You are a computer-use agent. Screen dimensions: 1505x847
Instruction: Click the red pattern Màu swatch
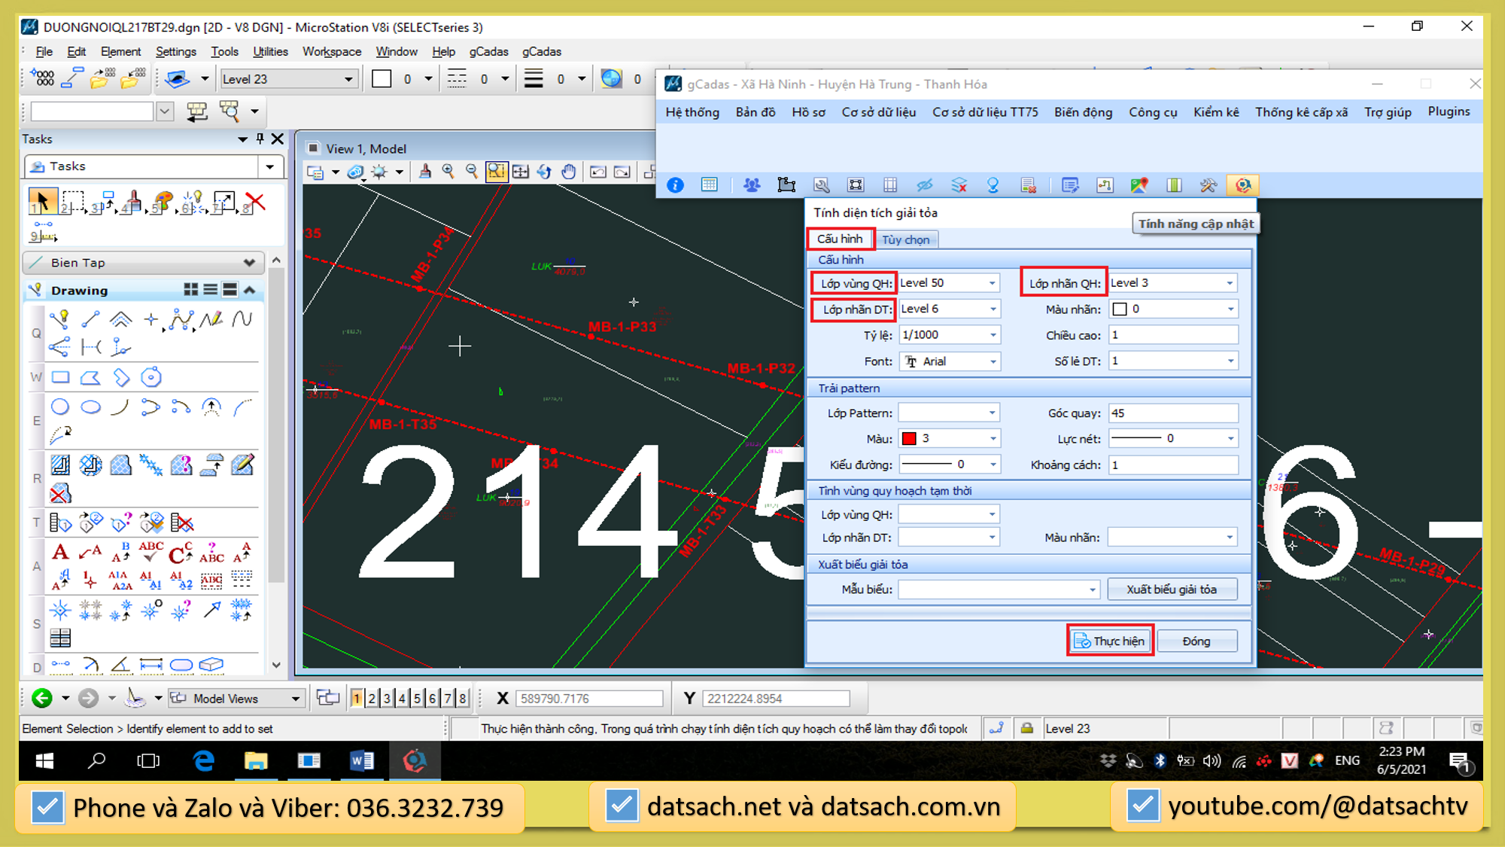point(909,438)
